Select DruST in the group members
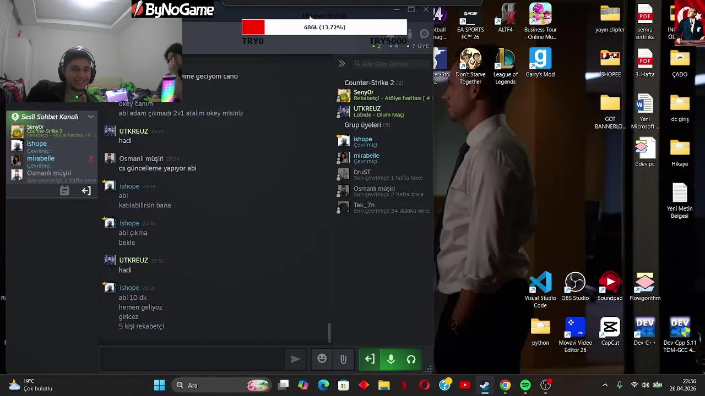 tap(362, 172)
